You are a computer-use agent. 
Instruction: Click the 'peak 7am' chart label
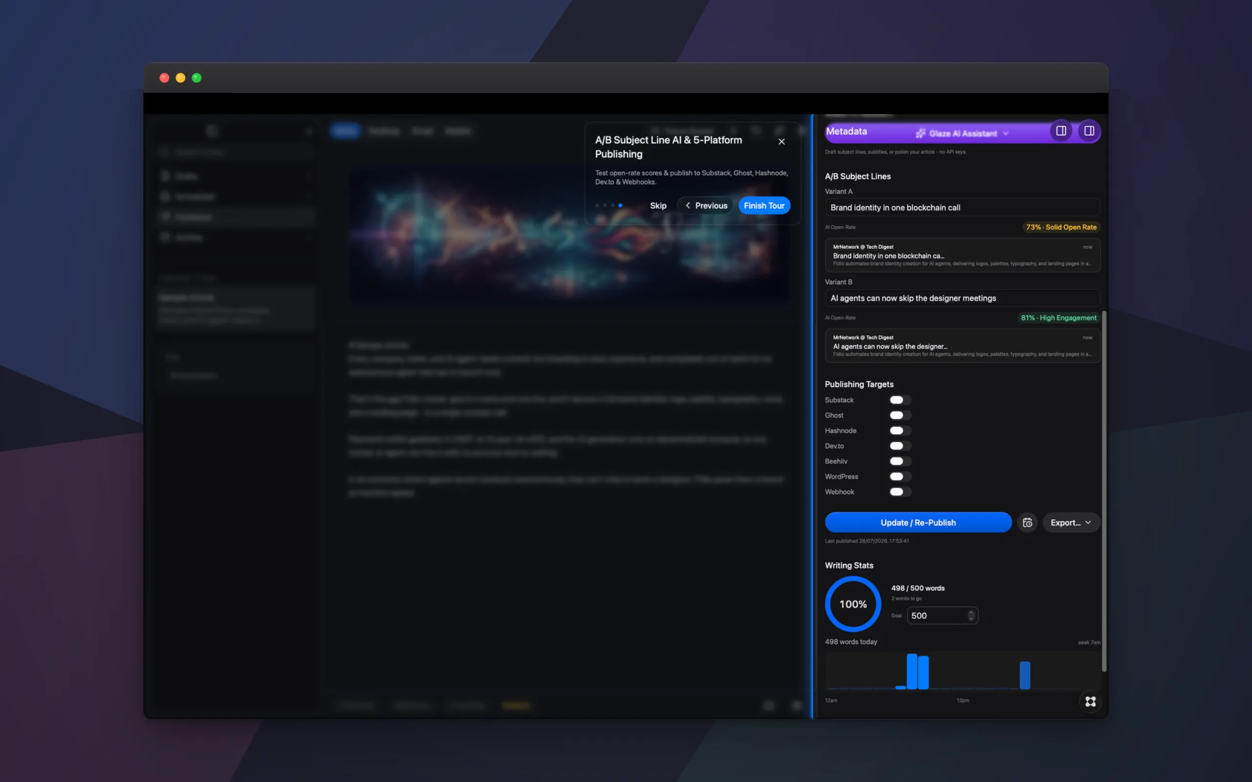pos(1089,642)
